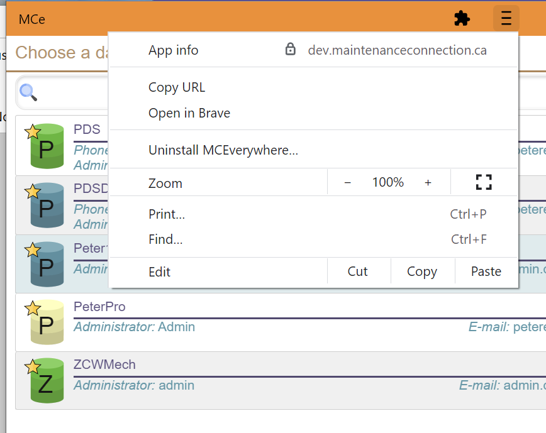Click the magnifier search icon
The height and width of the screenshot is (433, 546).
pyautogui.click(x=28, y=92)
